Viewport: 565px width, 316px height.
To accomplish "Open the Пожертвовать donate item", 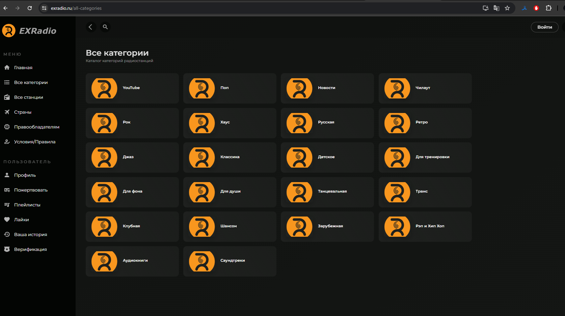I will pos(31,190).
